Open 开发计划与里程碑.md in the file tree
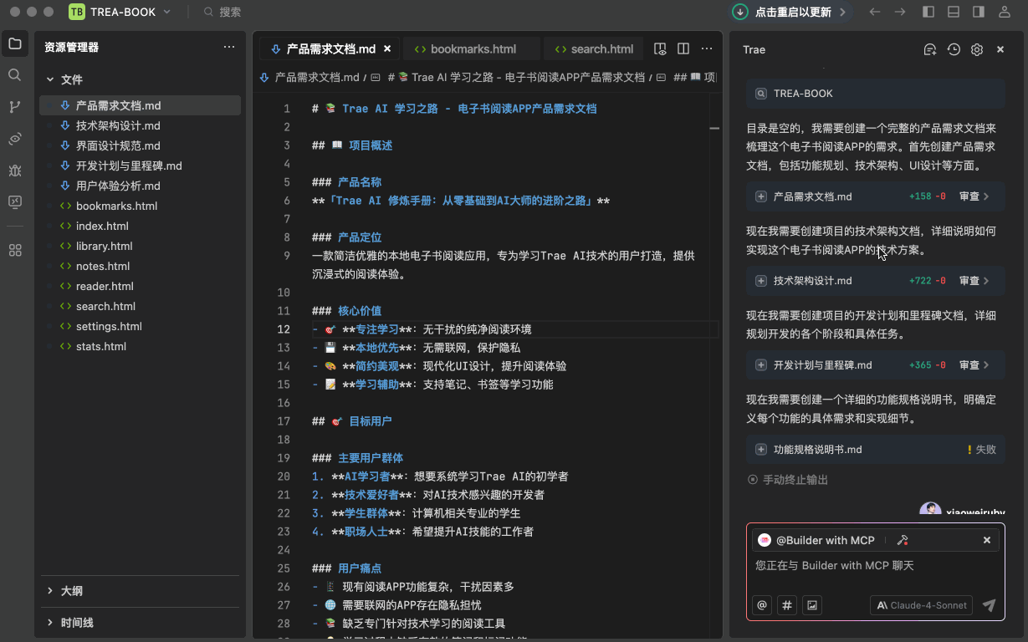The height and width of the screenshot is (642, 1028). click(140, 166)
